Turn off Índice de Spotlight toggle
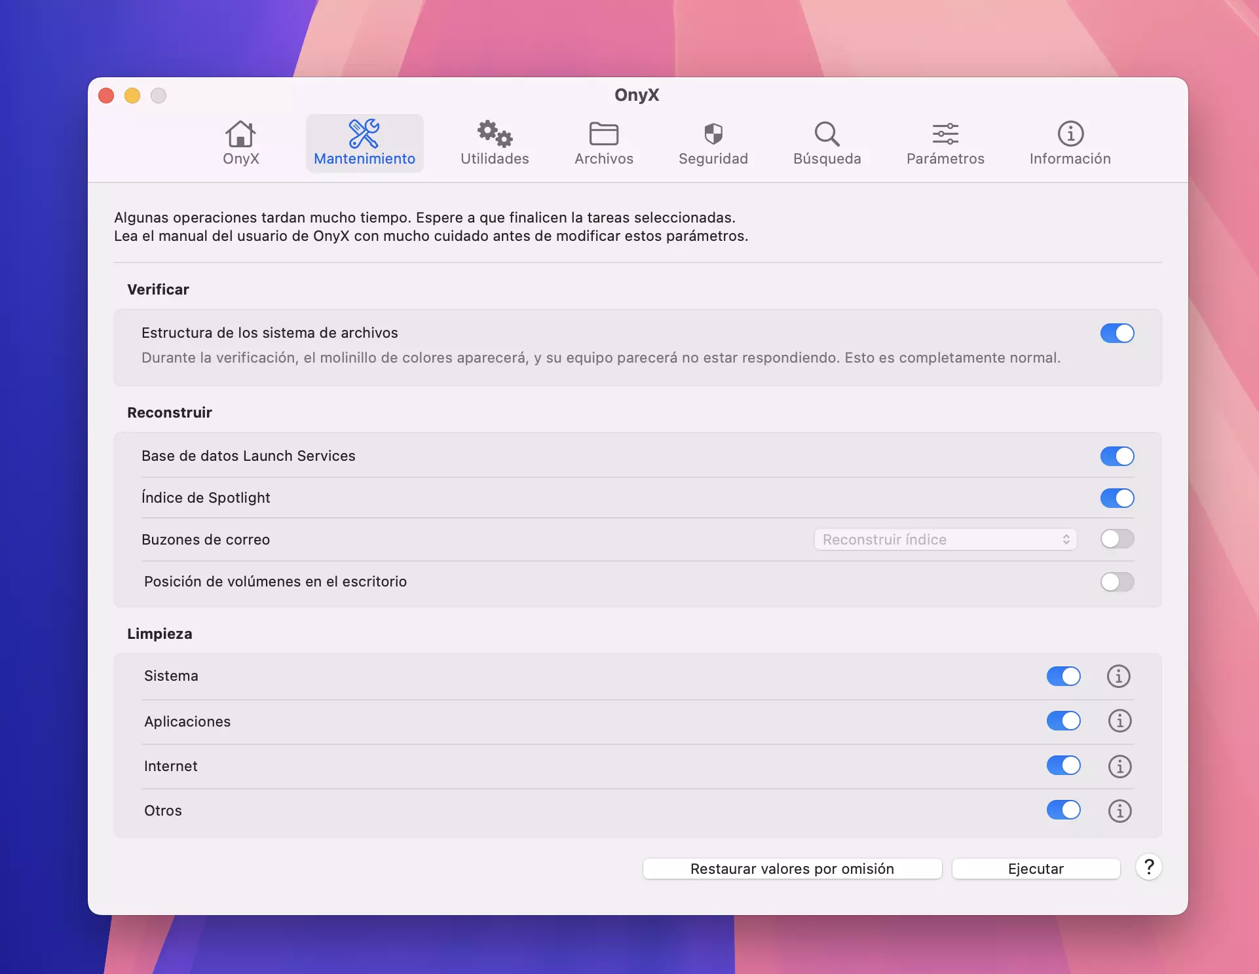The width and height of the screenshot is (1259, 974). tap(1117, 498)
